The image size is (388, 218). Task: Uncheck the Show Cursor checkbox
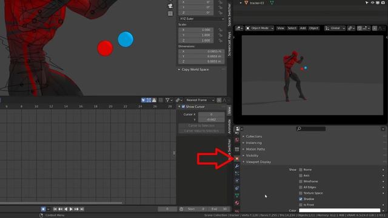pyautogui.click(x=183, y=107)
